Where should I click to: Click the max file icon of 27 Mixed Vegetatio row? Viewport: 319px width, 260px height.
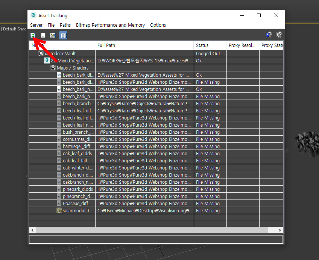(x=47, y=60)
